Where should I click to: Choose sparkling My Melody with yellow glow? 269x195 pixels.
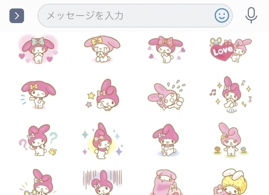102,141
